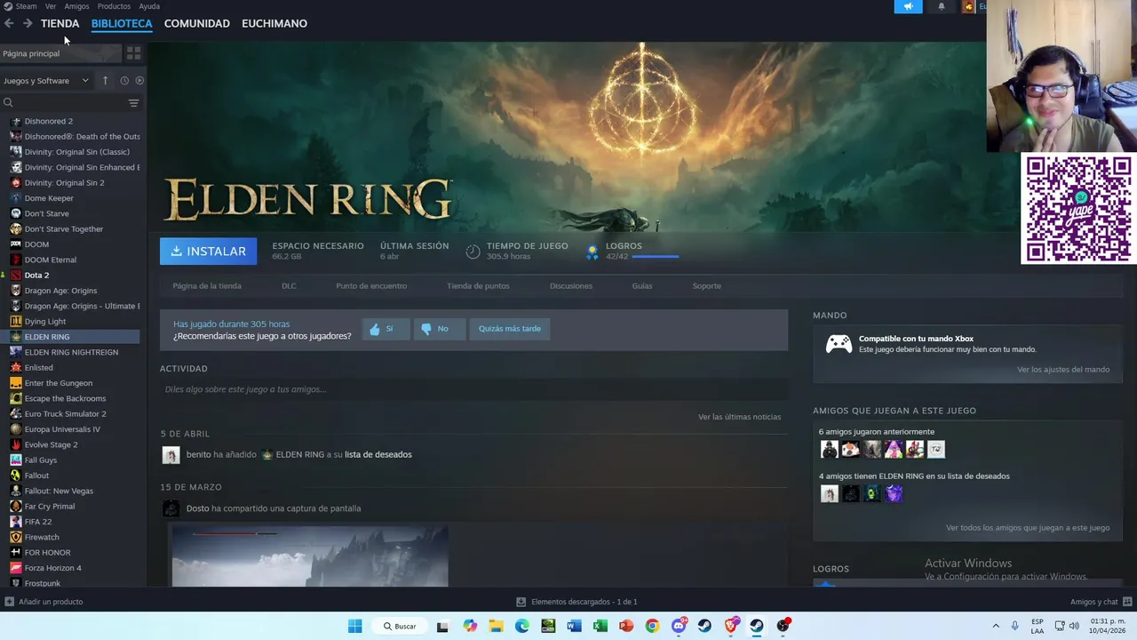
Task: Click the forward navigation arrow
Action: [28, 23]
